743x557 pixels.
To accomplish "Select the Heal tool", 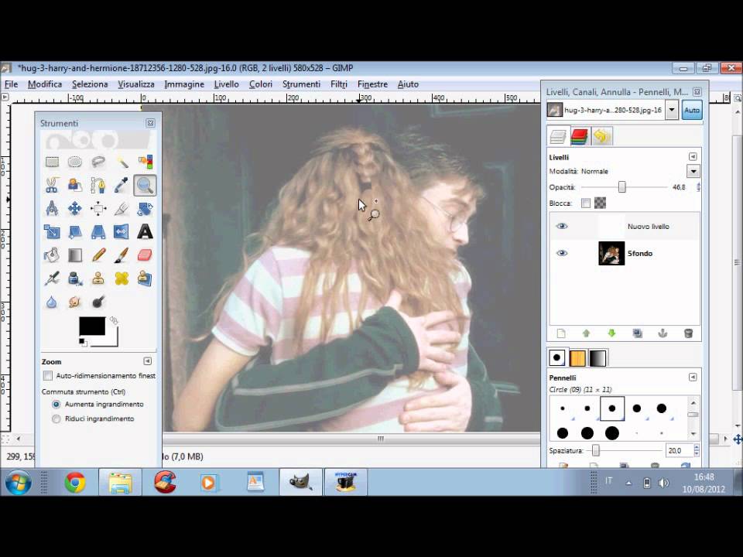I will [122, 278].
